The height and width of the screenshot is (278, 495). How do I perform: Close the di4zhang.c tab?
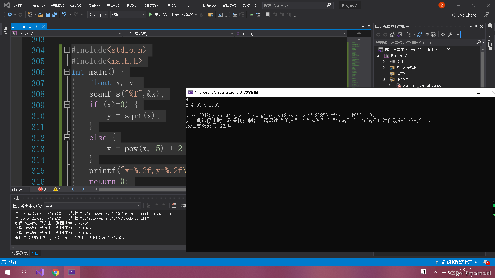[x=43, y=27]
